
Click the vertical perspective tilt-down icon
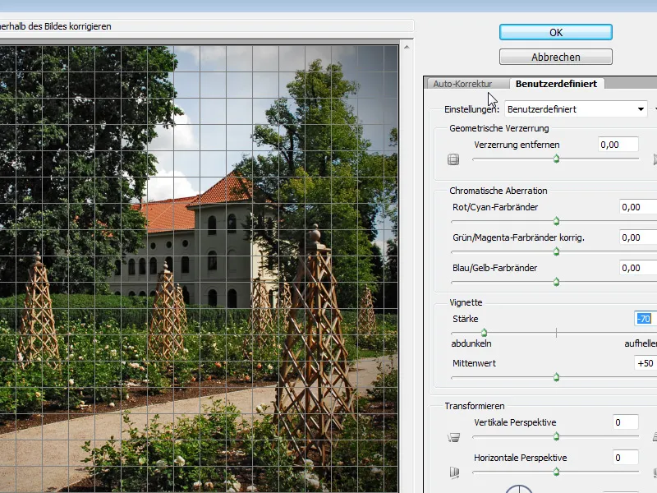coord(454,438)
